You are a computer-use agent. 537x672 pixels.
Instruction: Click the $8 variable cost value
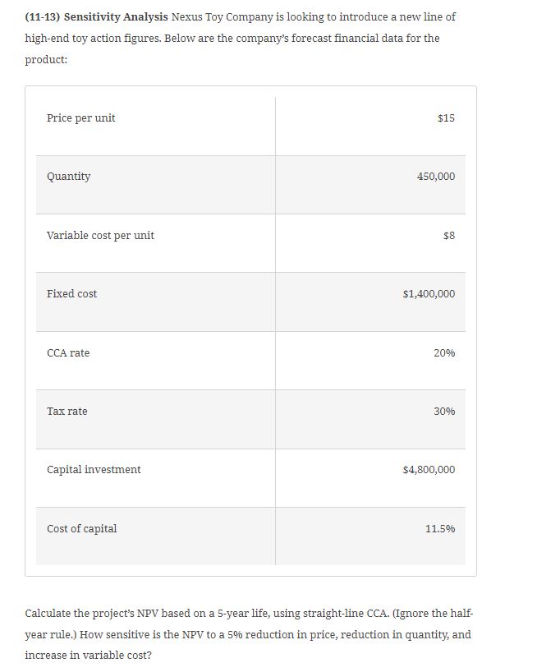(x=448, y=236)
